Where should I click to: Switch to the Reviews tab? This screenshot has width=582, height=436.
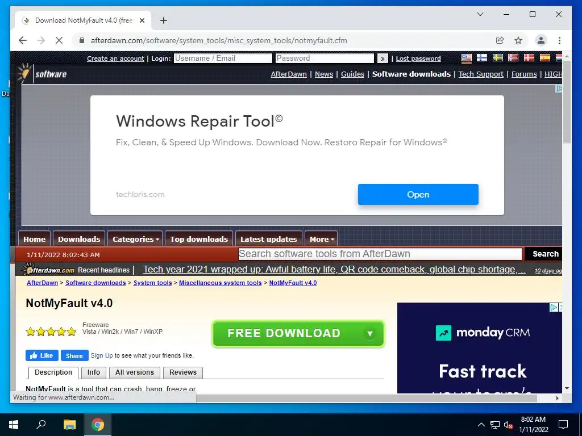183,372
